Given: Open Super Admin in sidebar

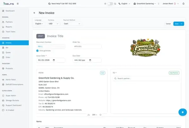Looking at the screenshot, I should pos(14,96).
